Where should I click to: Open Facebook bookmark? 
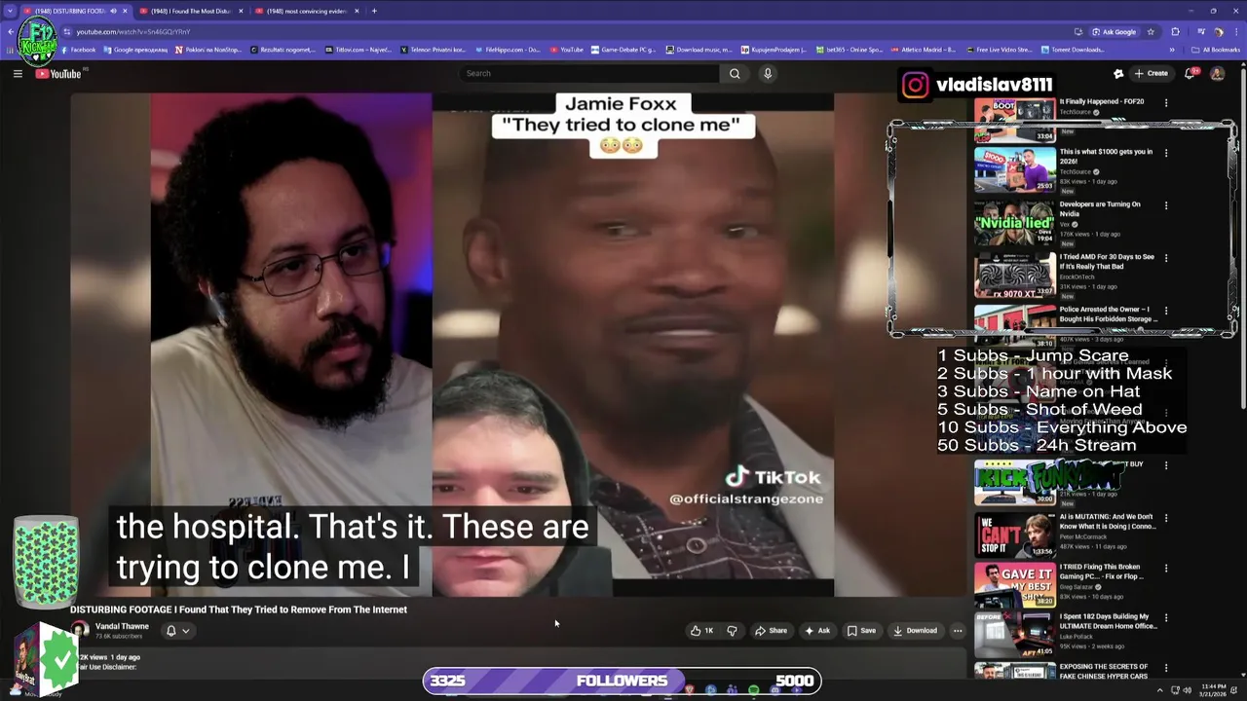(x=77, y=50)
